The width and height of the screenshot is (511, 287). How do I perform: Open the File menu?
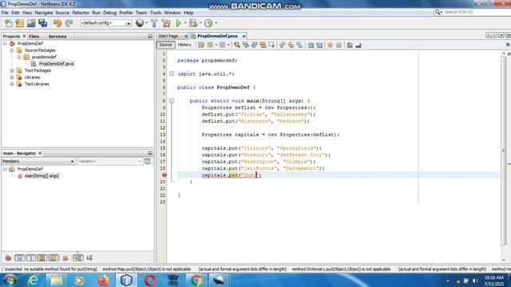[x=5, y=13]
